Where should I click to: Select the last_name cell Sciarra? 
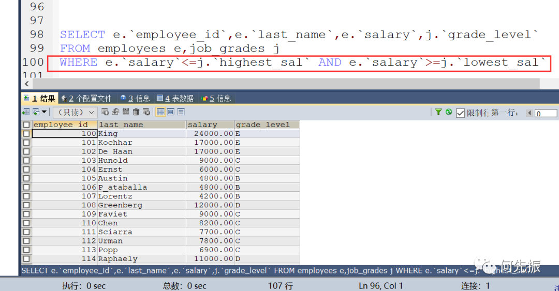click(142, 232)
